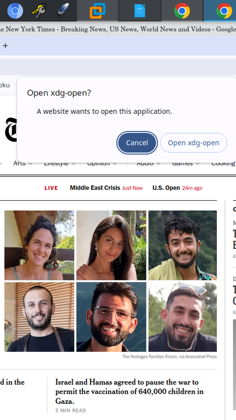Image resolution: width=236 pixels, height=420 pixels.
Task: Expand the Arts section dropdown
Action: pyautogui.click(x=23, y=163)
